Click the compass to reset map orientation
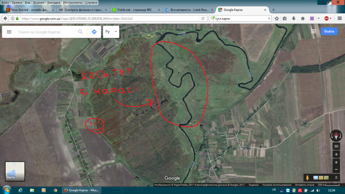Viewport: 345px width, 194px height. tap(336, 135)
